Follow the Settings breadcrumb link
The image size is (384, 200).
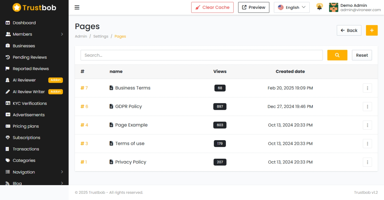[101, 36]
